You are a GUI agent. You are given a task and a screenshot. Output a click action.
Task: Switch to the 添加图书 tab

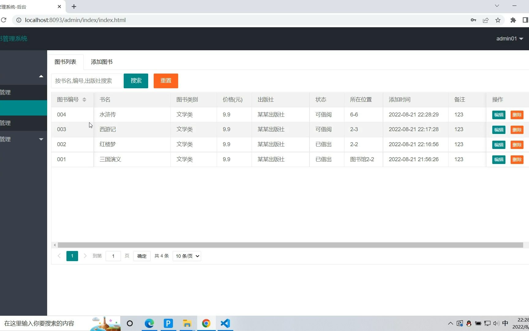pyautogui.click(x=102, y=62)
